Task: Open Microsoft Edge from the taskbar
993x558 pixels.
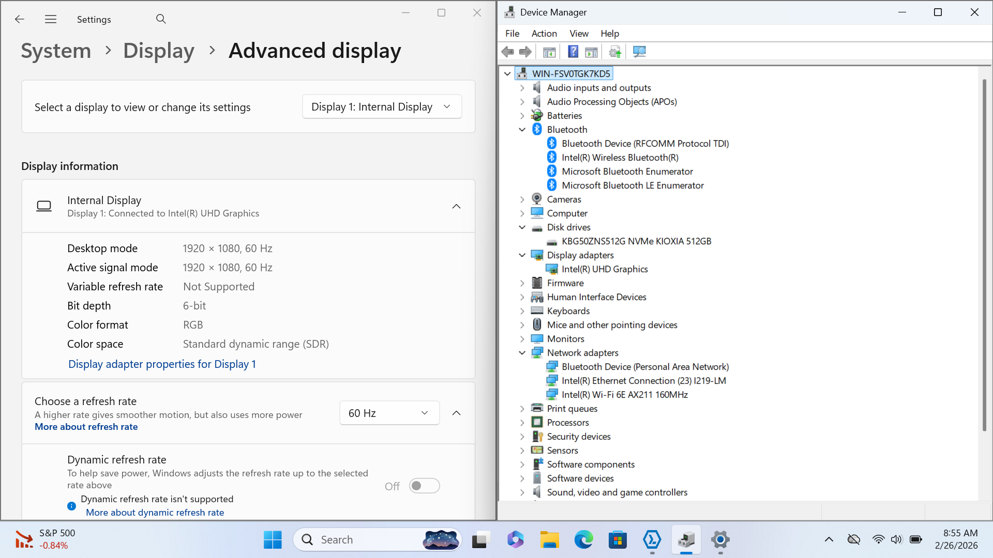Action: tap(583, 540)
